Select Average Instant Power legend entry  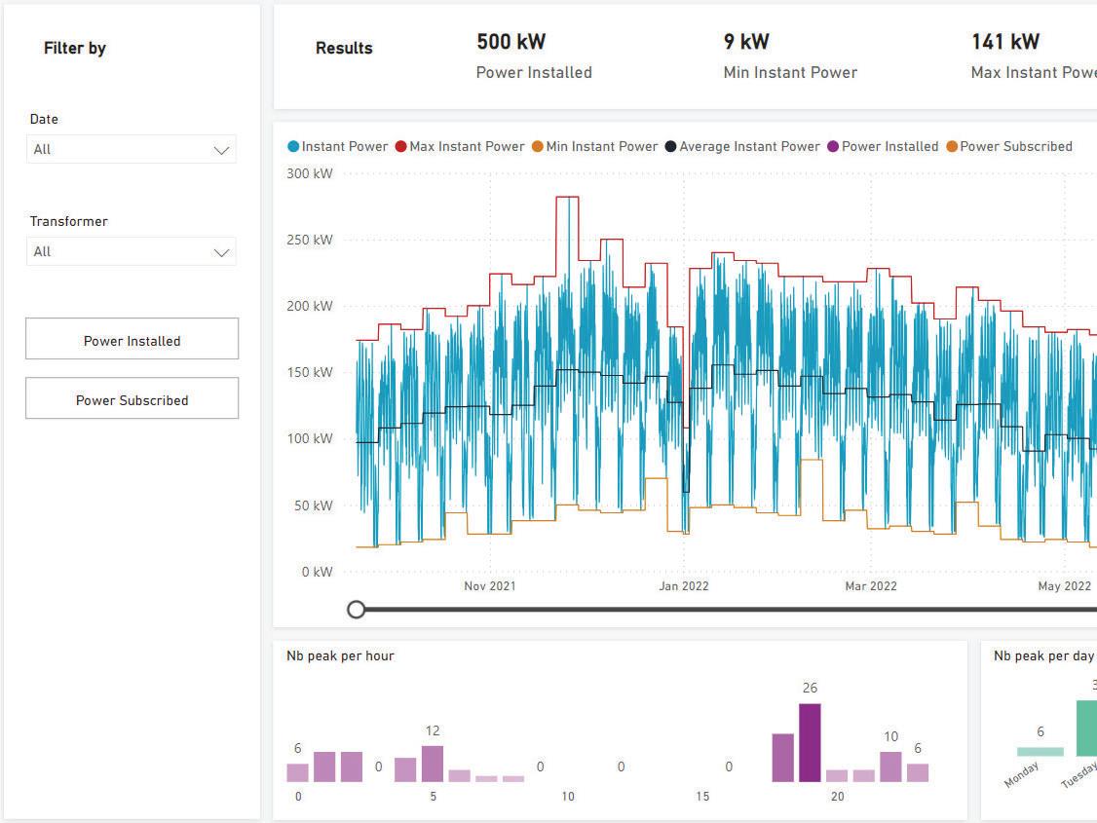(742, 146)
